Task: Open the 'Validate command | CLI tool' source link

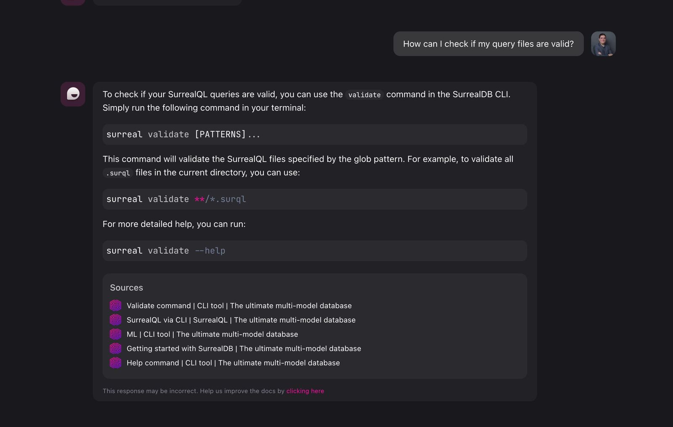Action: tap(239, 306)
